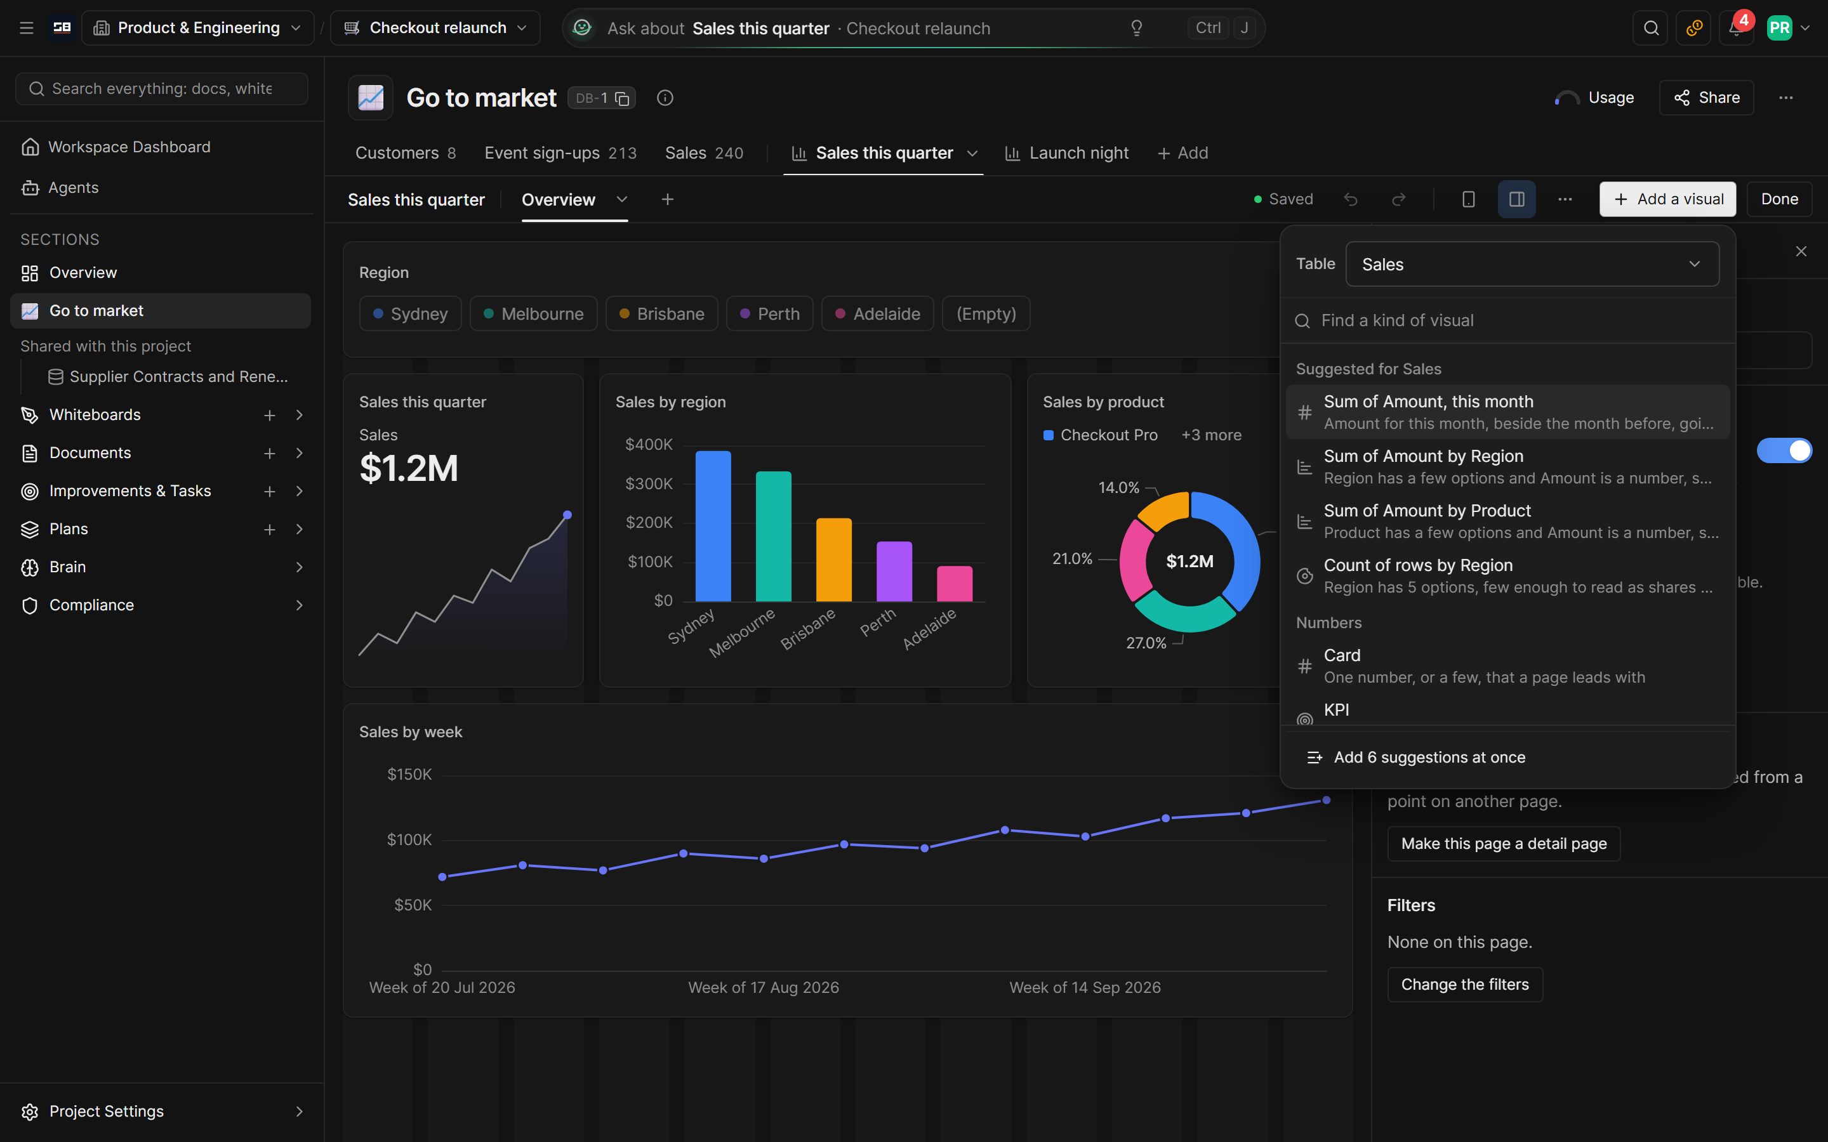The height and width of the screenshot is (1142, 1828).
Task: Focus the Find a kind of visual field
Action: (1507, 321)
